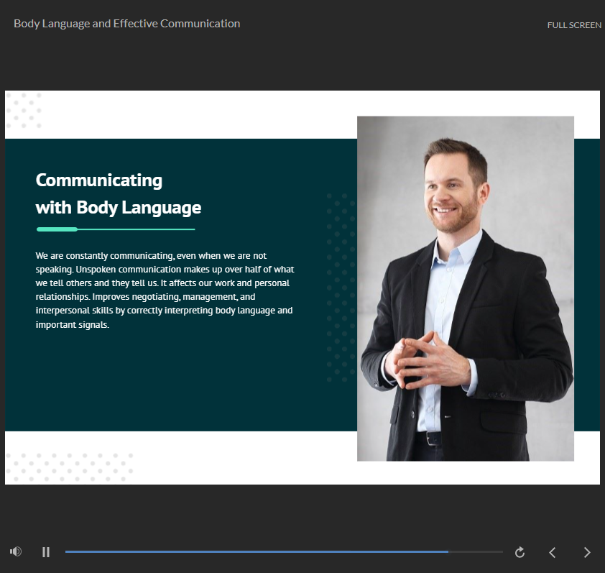Seek within the blue played portion of the progress bar
Image resolution: width=605 pixels, height=573 pixels.
click(x=251, y=551)
